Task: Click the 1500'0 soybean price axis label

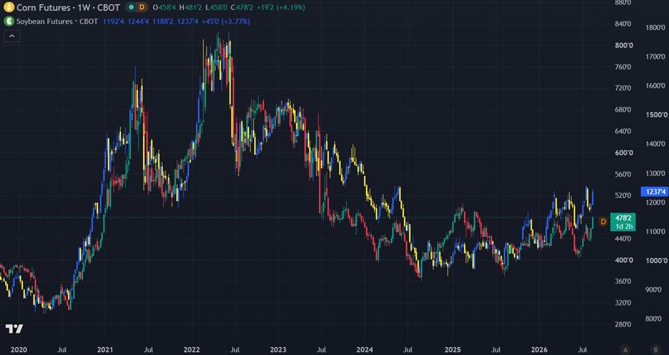Action: tap(656, 115)
